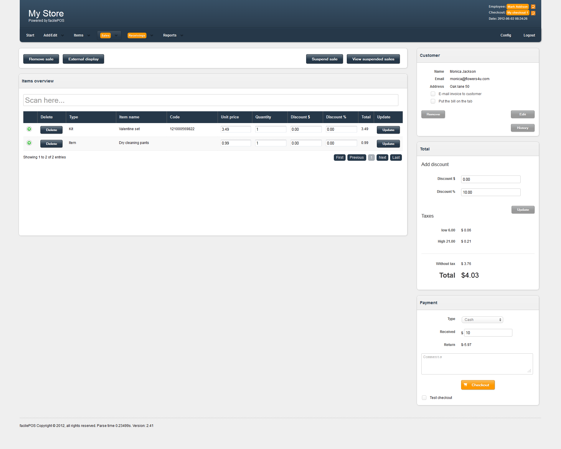This screenshot has height=449, width=561.
Task: Delete the Valentine set row
Action: [x=51, y=130]
